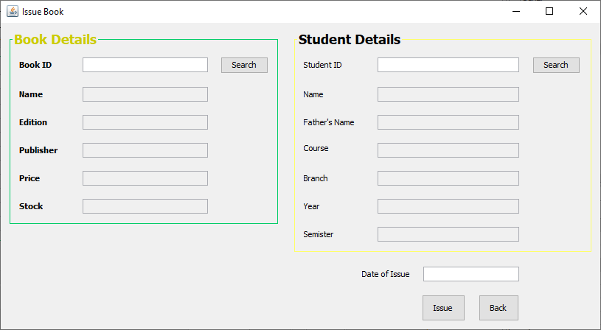Click the Price field
Screen dimensions: 601x330
[145, 178]
